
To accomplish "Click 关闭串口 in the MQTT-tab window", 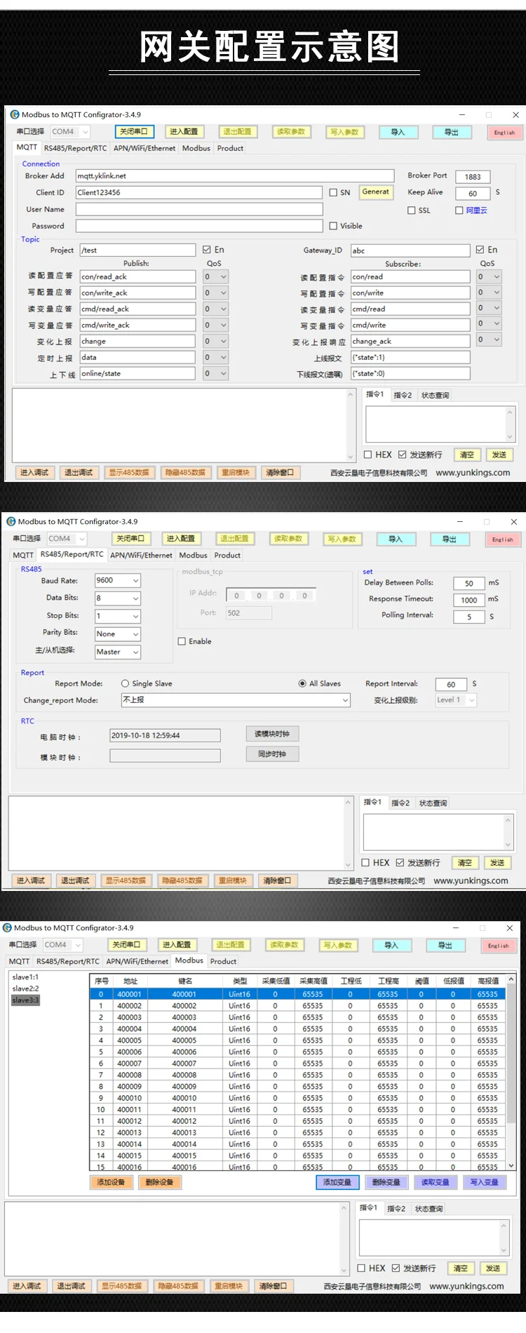I will coord(134,132).
